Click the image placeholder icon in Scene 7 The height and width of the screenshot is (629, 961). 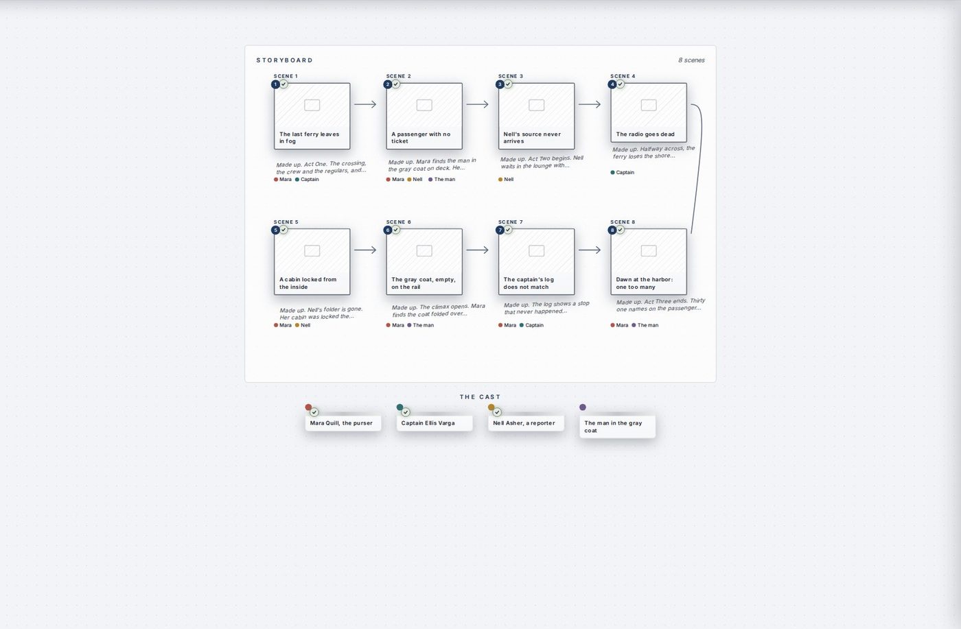click(536, 250)
